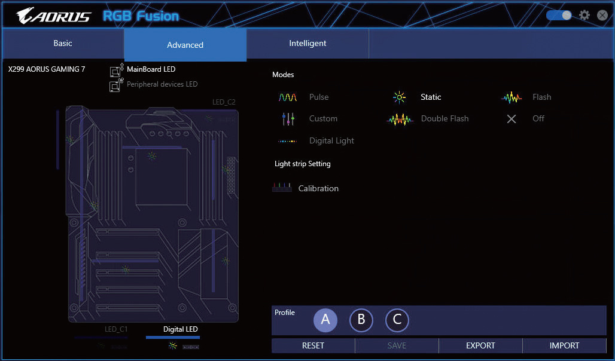Toggle the RGB Fusion power switch
The height and width of the screenshot is (361, 615).
pyautogui.click(x=559, y=16)
